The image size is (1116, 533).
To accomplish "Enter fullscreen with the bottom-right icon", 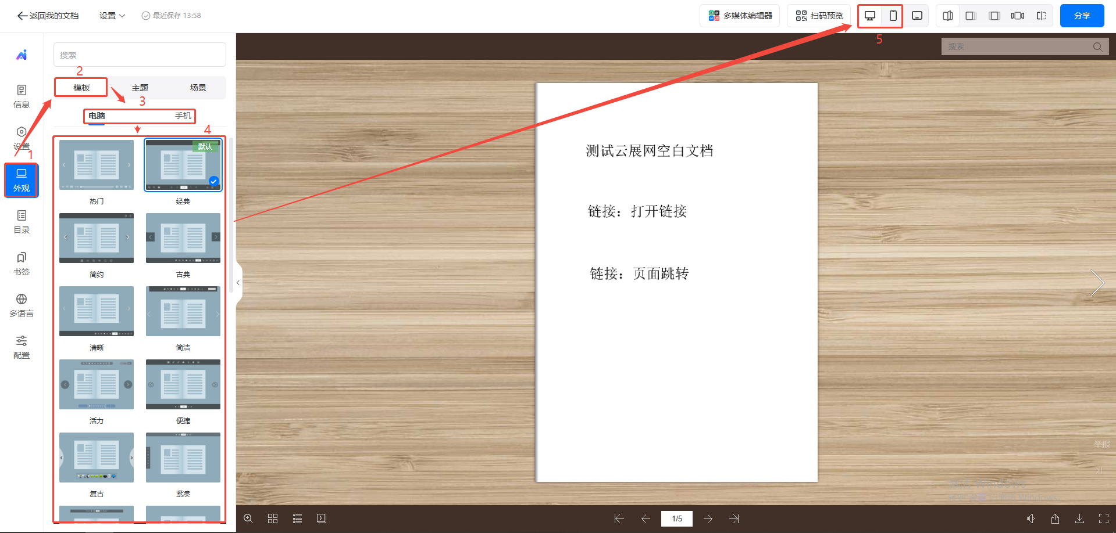I will 1103,518.
